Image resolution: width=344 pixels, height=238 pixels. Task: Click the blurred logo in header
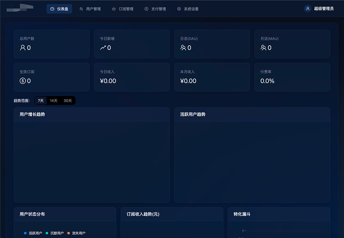[20, 8]
